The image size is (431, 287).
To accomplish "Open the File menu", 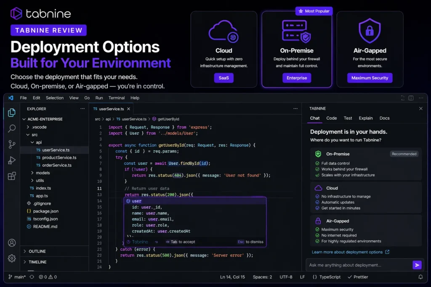I will [x=24, y=97].
